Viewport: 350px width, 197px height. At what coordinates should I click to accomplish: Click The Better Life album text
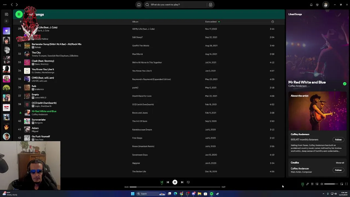click(139, 172)
